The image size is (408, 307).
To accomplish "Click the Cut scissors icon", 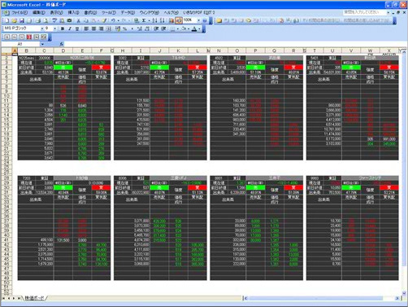I will coord(78,20).
